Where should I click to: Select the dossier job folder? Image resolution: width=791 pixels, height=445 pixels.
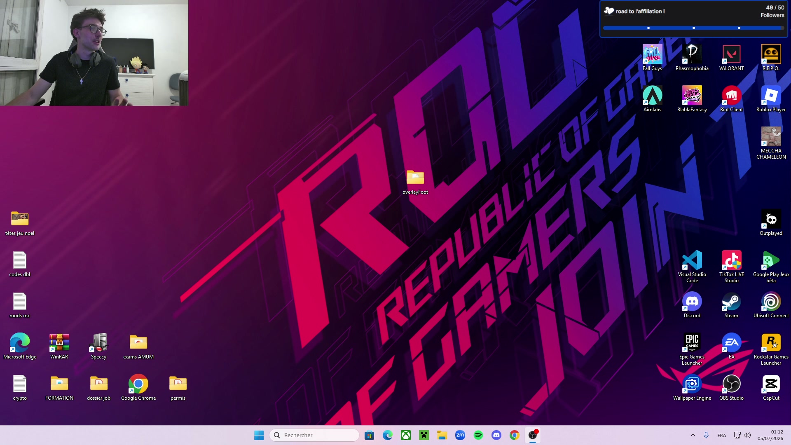point(99,388)
